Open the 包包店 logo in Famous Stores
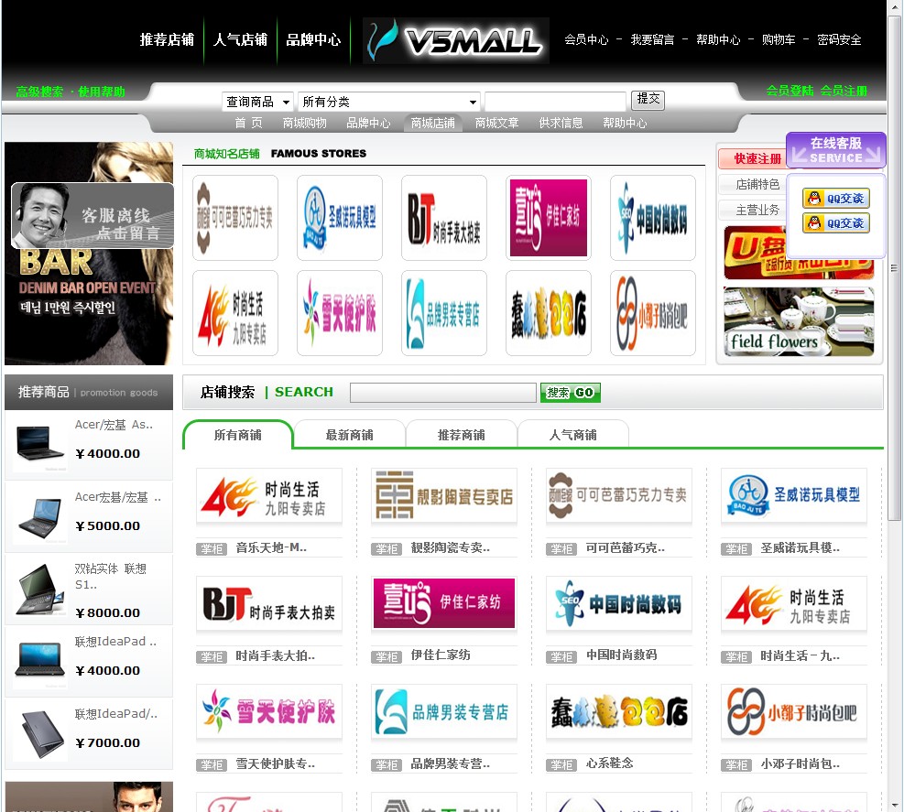904x812 pixels. [x=549, y=313]
